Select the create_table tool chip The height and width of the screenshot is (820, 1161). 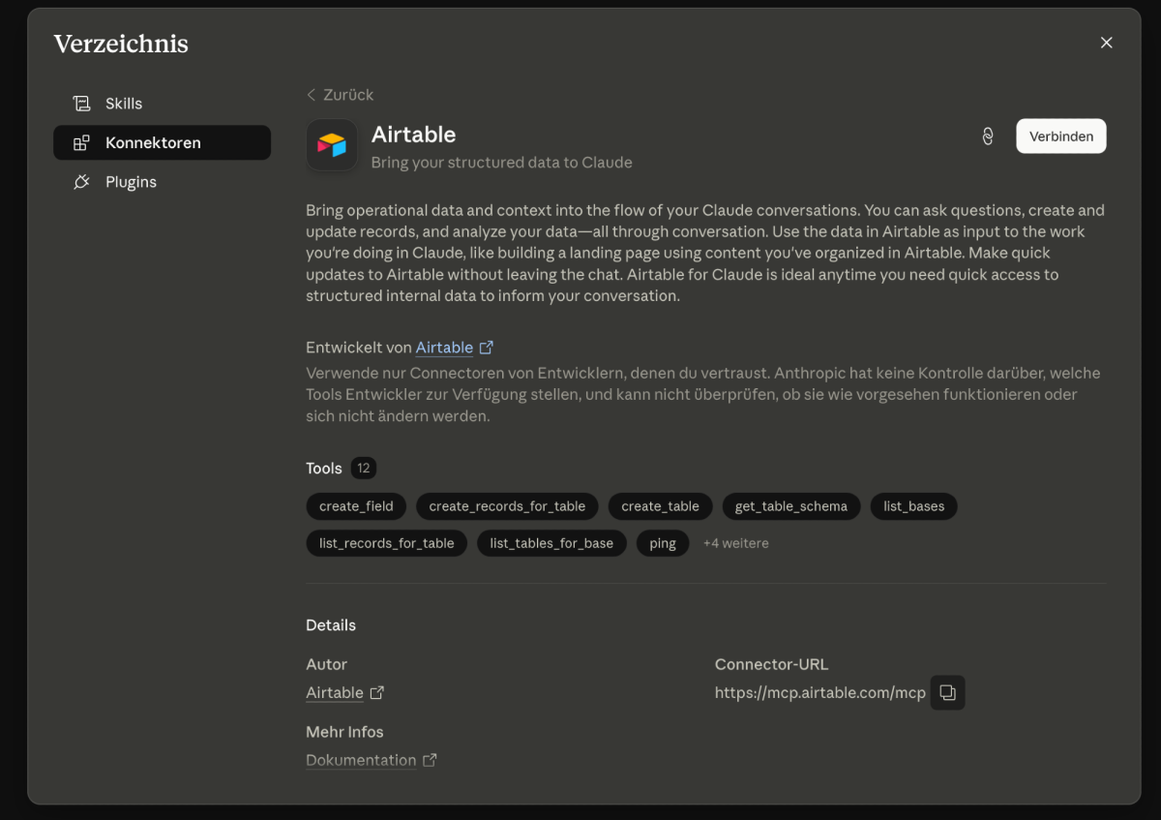click(x=660, y=506)
